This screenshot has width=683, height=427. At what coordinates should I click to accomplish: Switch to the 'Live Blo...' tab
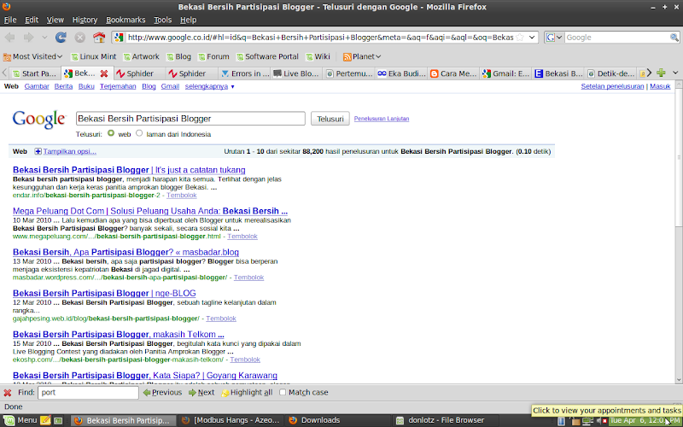(x=296, y=73)
